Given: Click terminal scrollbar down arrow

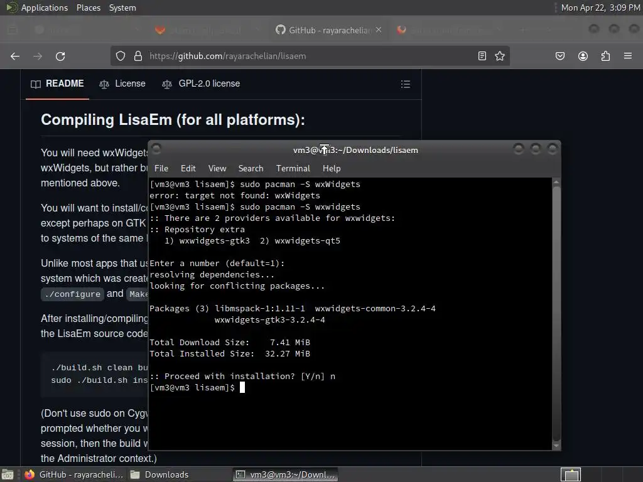Looking at the screenshot, I should pyautogui.click(x=556, y=446).
